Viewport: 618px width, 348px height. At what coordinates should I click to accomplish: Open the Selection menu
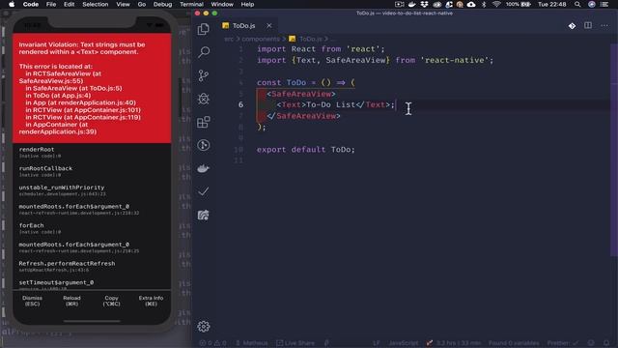(95, 4)
